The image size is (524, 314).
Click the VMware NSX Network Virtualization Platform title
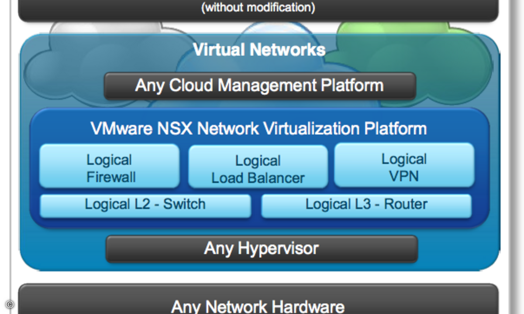[259, 129]
